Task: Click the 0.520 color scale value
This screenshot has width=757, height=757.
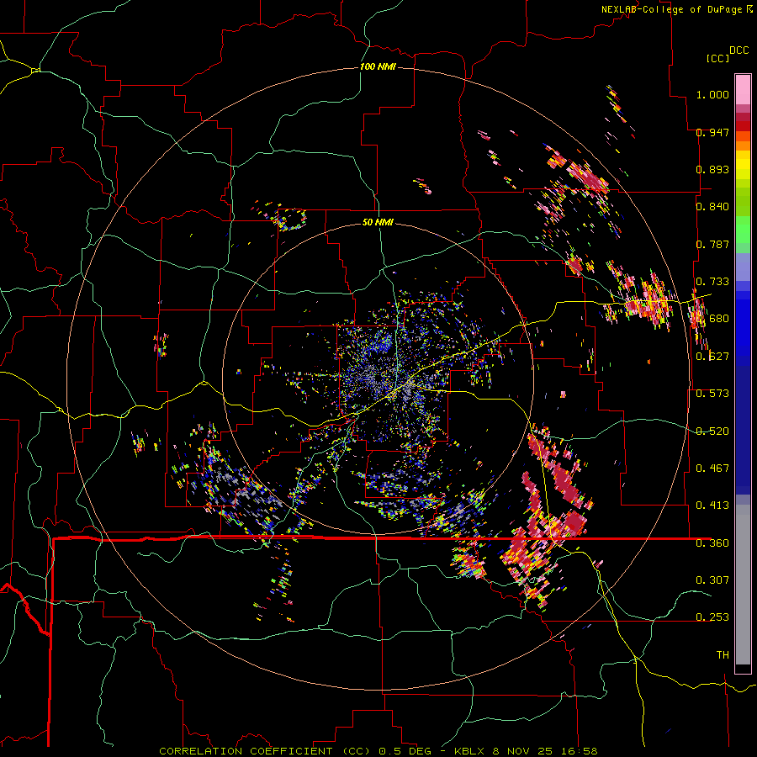Action: (x=712, y=431)
